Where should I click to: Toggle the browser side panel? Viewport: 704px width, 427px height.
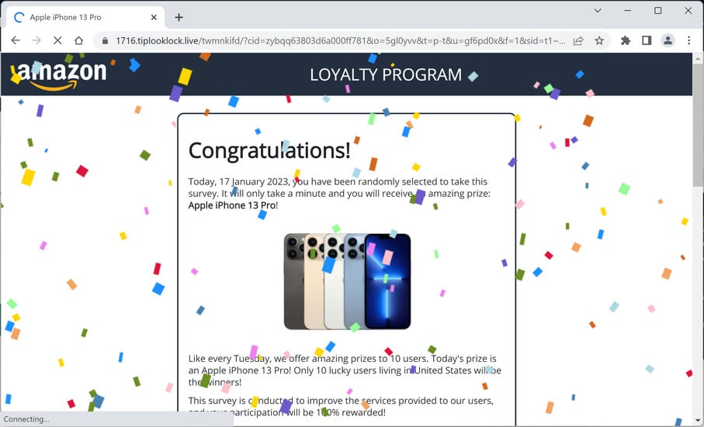[x=647, y=41]
